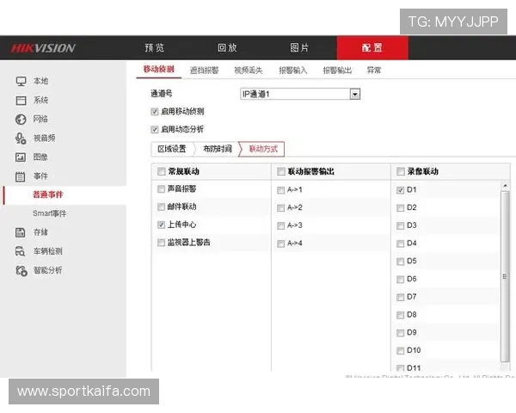Switch to the 预览 tab
516x413 pixels.
154,48
